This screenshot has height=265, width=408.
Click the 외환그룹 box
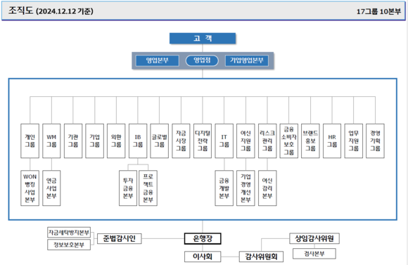[x=116, y=141]
